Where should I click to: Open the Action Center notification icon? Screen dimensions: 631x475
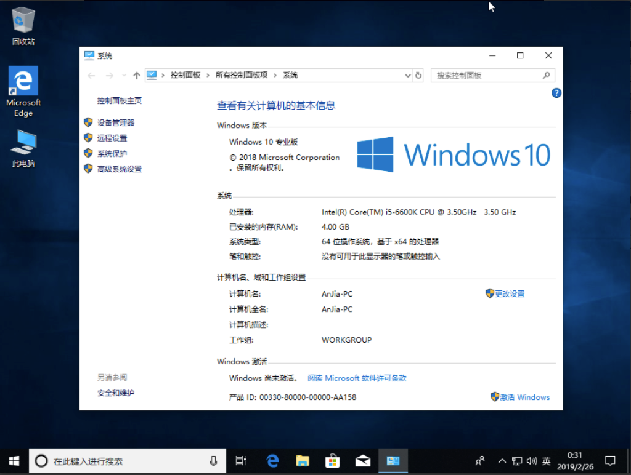point(610,461)
